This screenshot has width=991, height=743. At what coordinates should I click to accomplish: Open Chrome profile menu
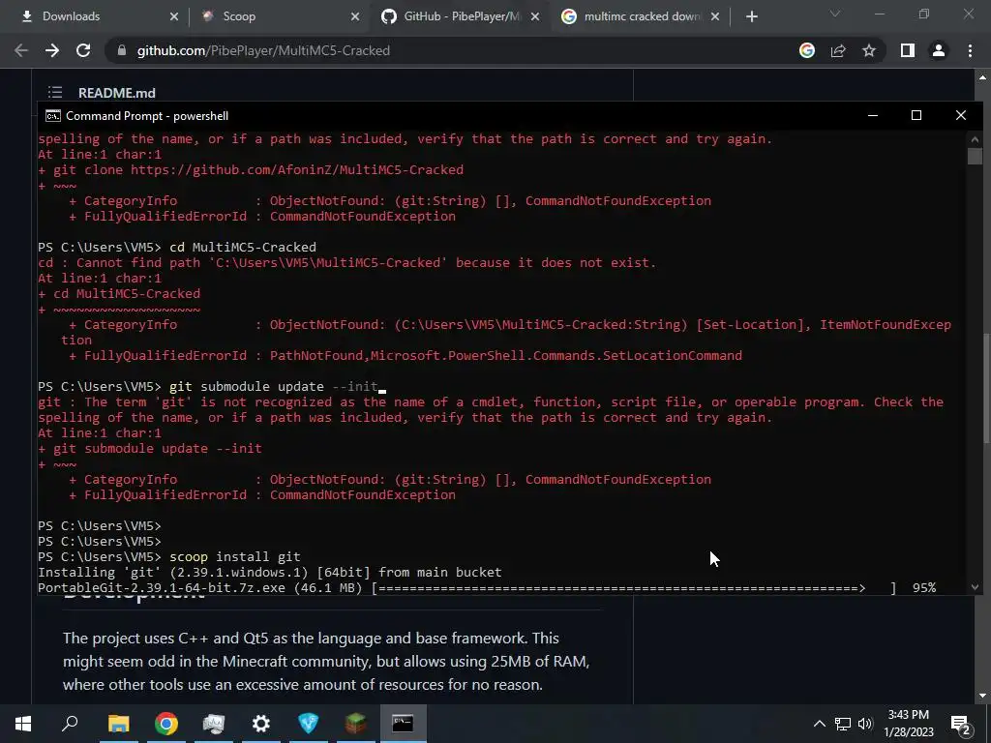click(x=939, y=50)
